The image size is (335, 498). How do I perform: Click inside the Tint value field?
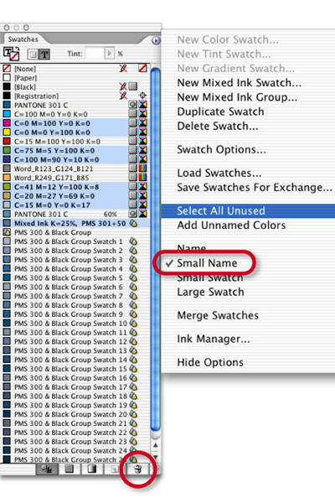[x=94, y=53]
